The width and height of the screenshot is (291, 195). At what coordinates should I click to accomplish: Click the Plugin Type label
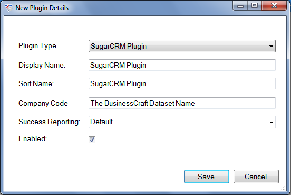coord(37,46)
